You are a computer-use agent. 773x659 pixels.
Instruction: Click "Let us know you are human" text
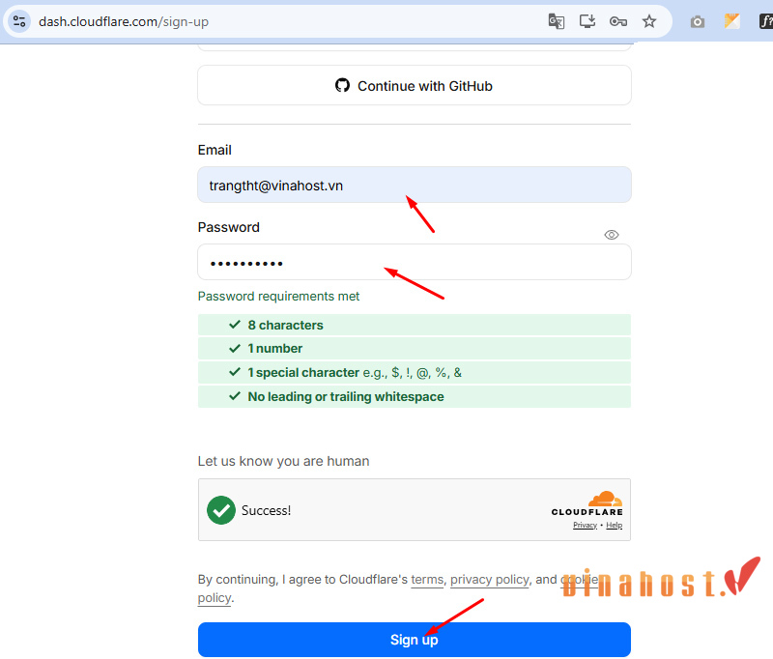283,461
